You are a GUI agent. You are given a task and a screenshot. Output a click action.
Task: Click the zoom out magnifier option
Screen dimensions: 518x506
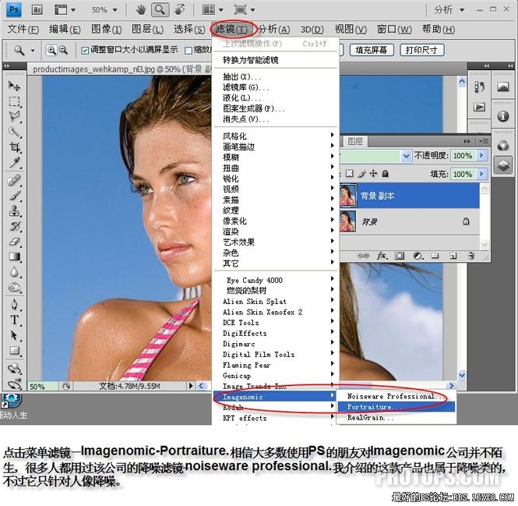click(x=63, y=50)
